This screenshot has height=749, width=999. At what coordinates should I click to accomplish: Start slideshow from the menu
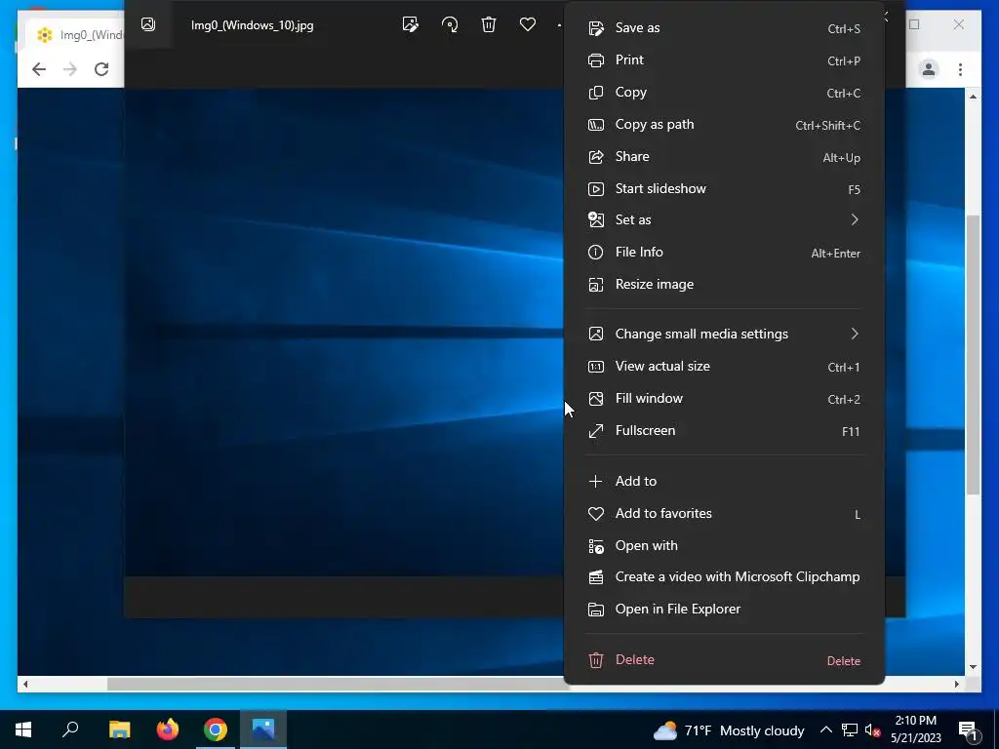[x=725, y=189]
